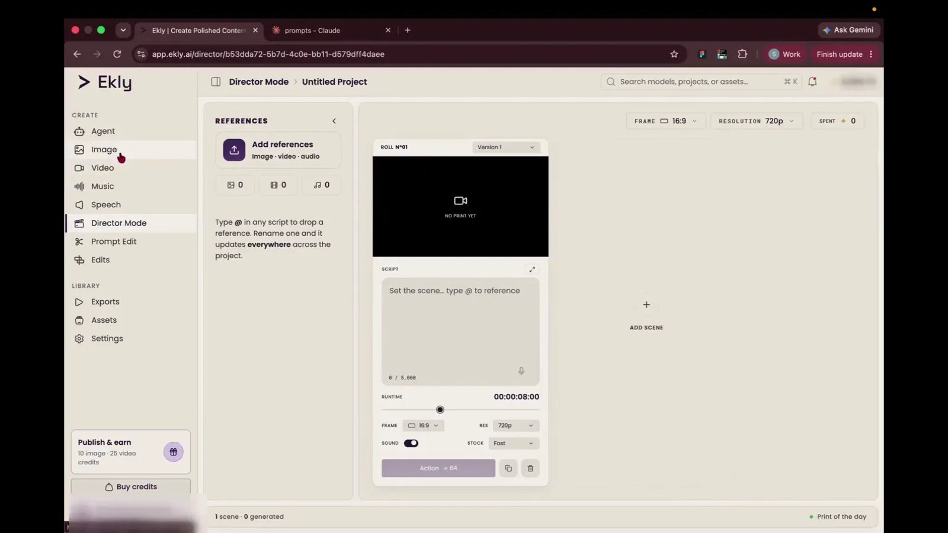Select Speech in the Create list
Viewport: 948px width, 533px height.
pyautogui.click(x=105, y=204)
